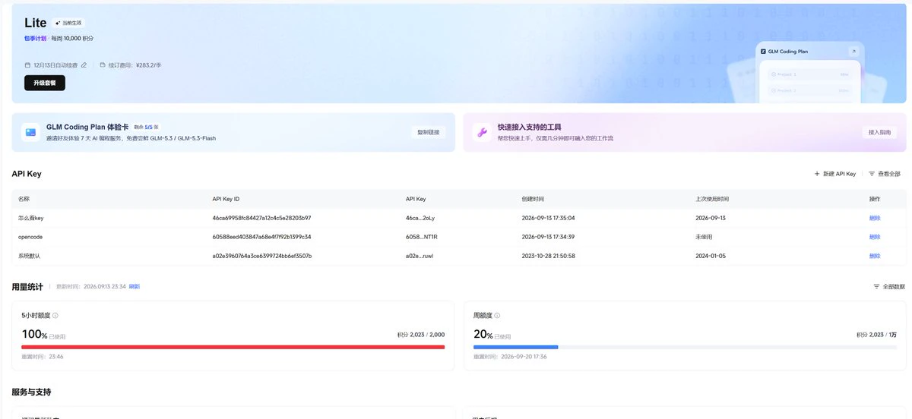Click the 刷新 refresh link
Viewport: 912px width, 419px height.
pyautogui.click(x=135, y=286)
